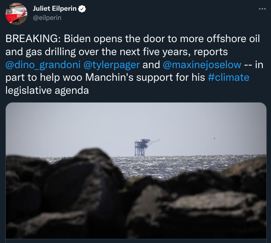This screenshot has height=243, width=271.
Task: Click the red plane inside the profile picture
Action: pyautogui.click(x=16, y=13)
